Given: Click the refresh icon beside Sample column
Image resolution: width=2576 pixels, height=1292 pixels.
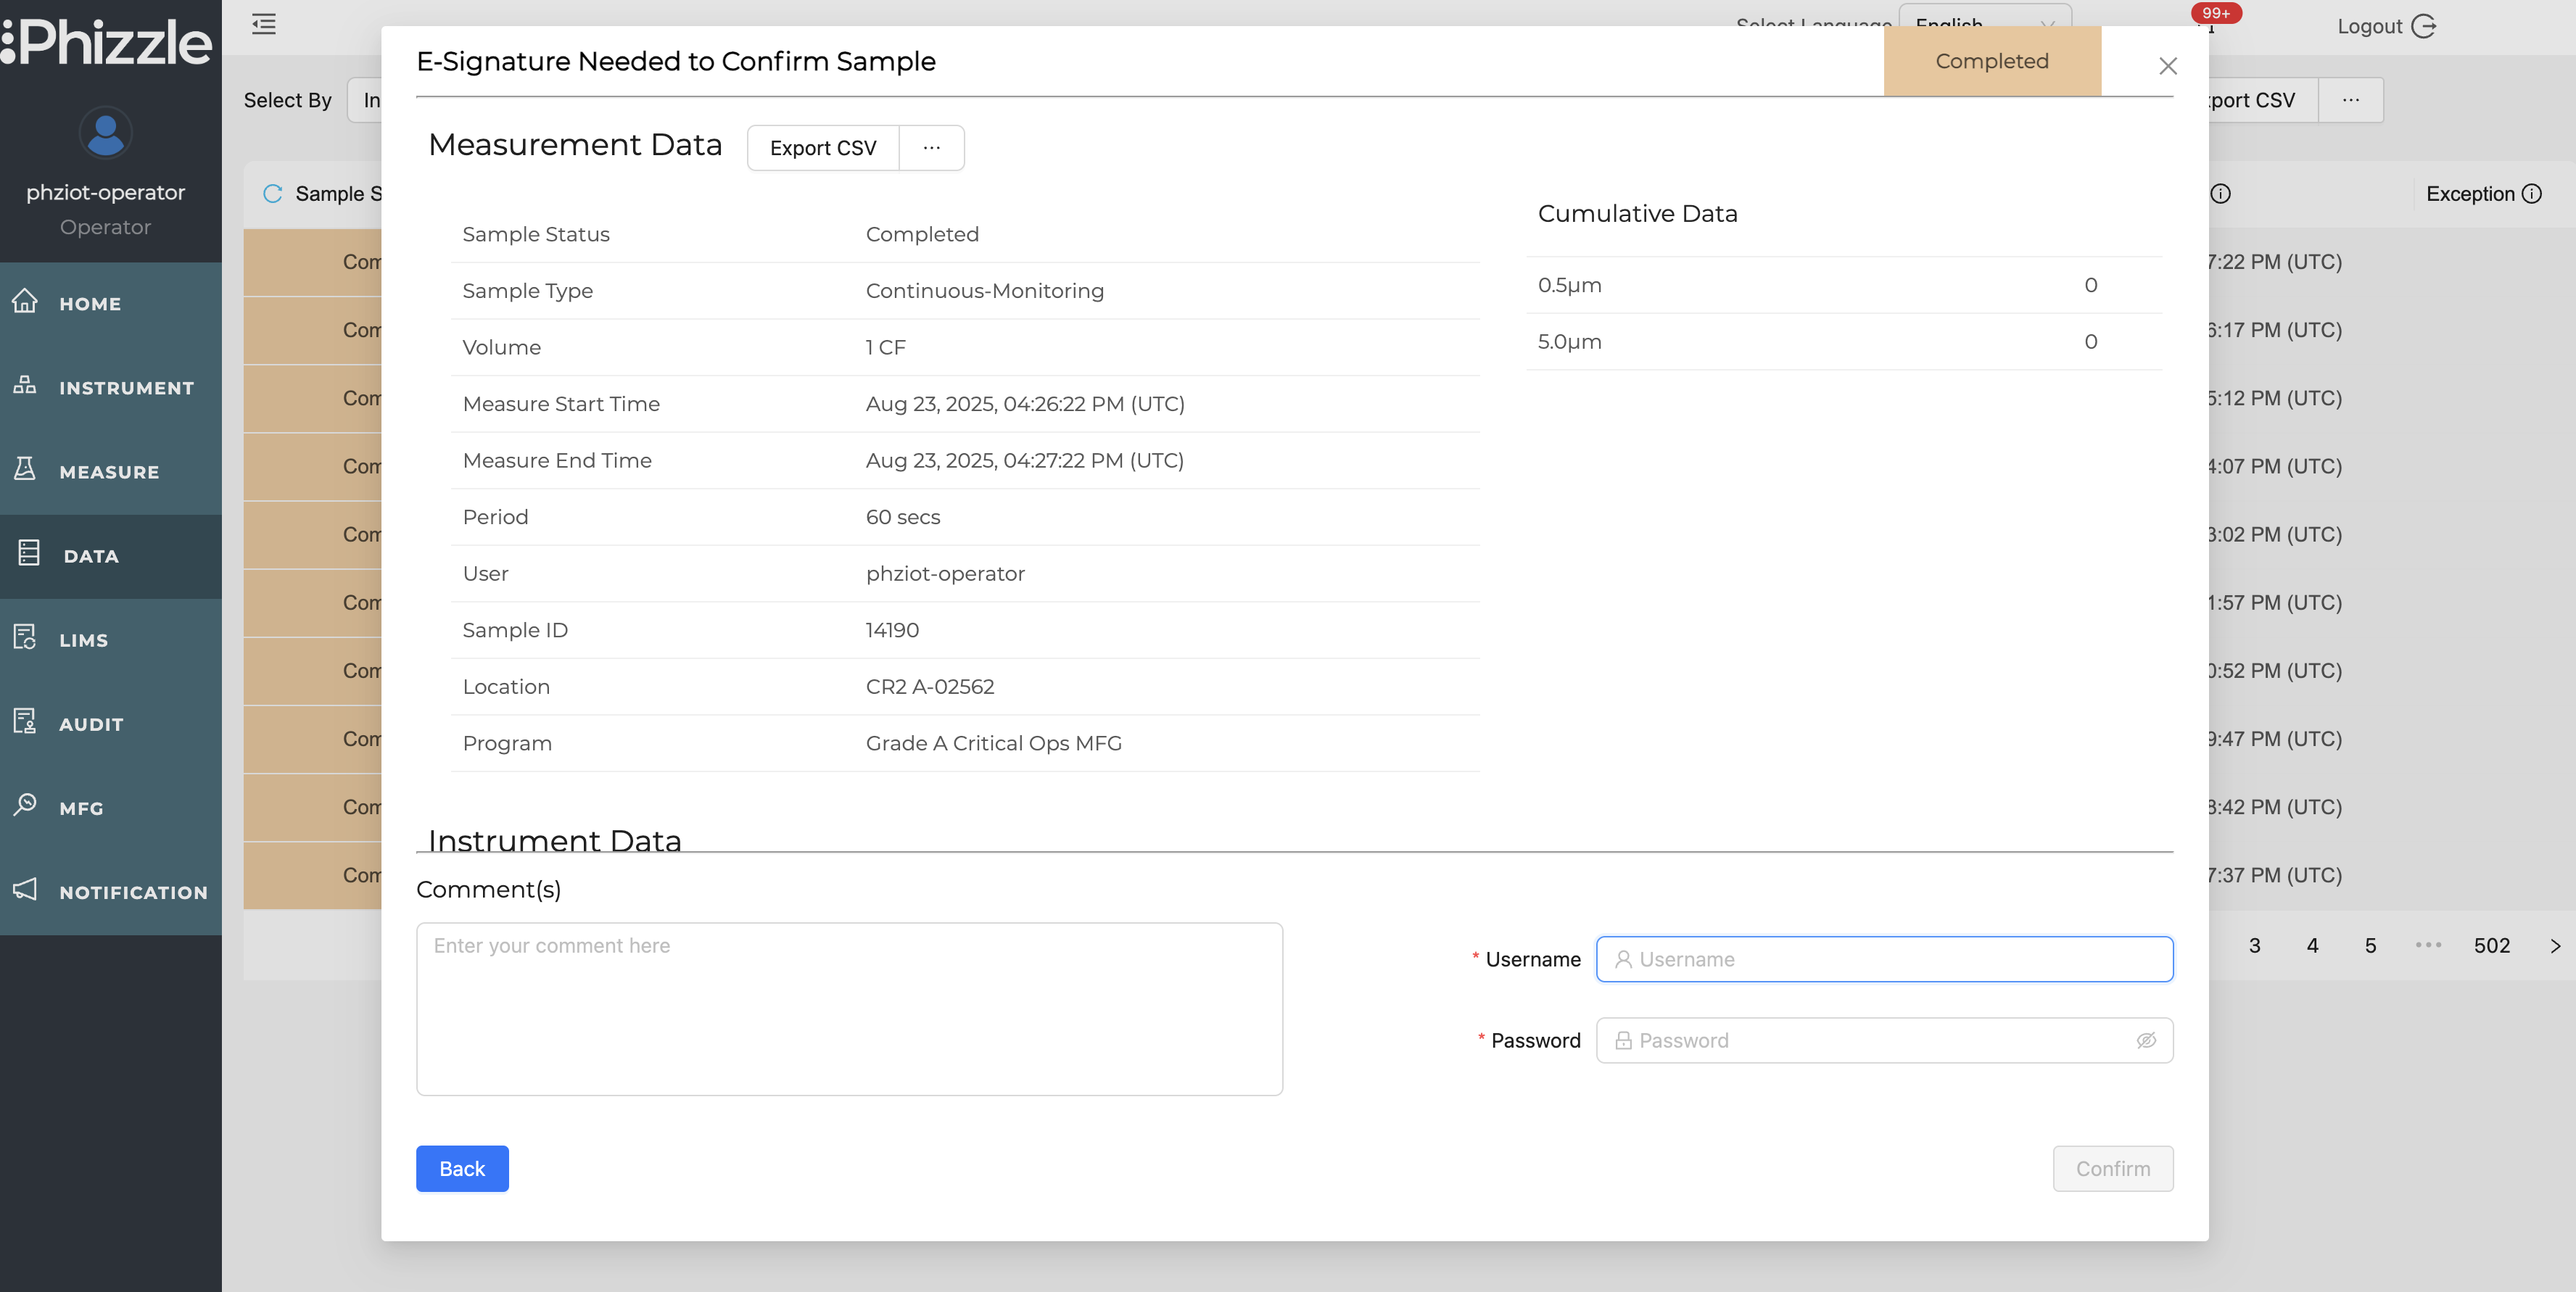Looking at the screenshot, I should click(272, 194).
